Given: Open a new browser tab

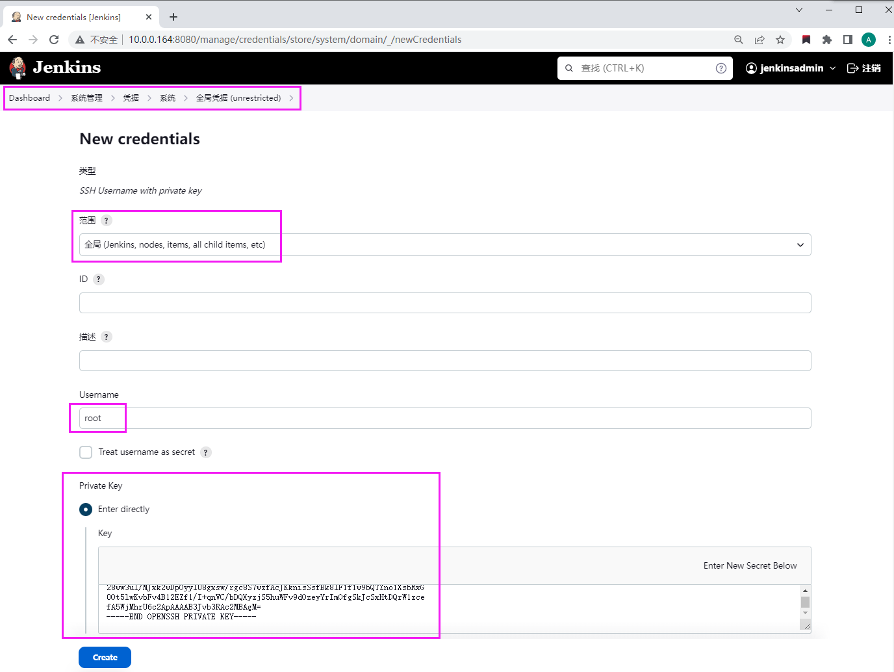Looking at the screenshot, I should tap(173, 17).
